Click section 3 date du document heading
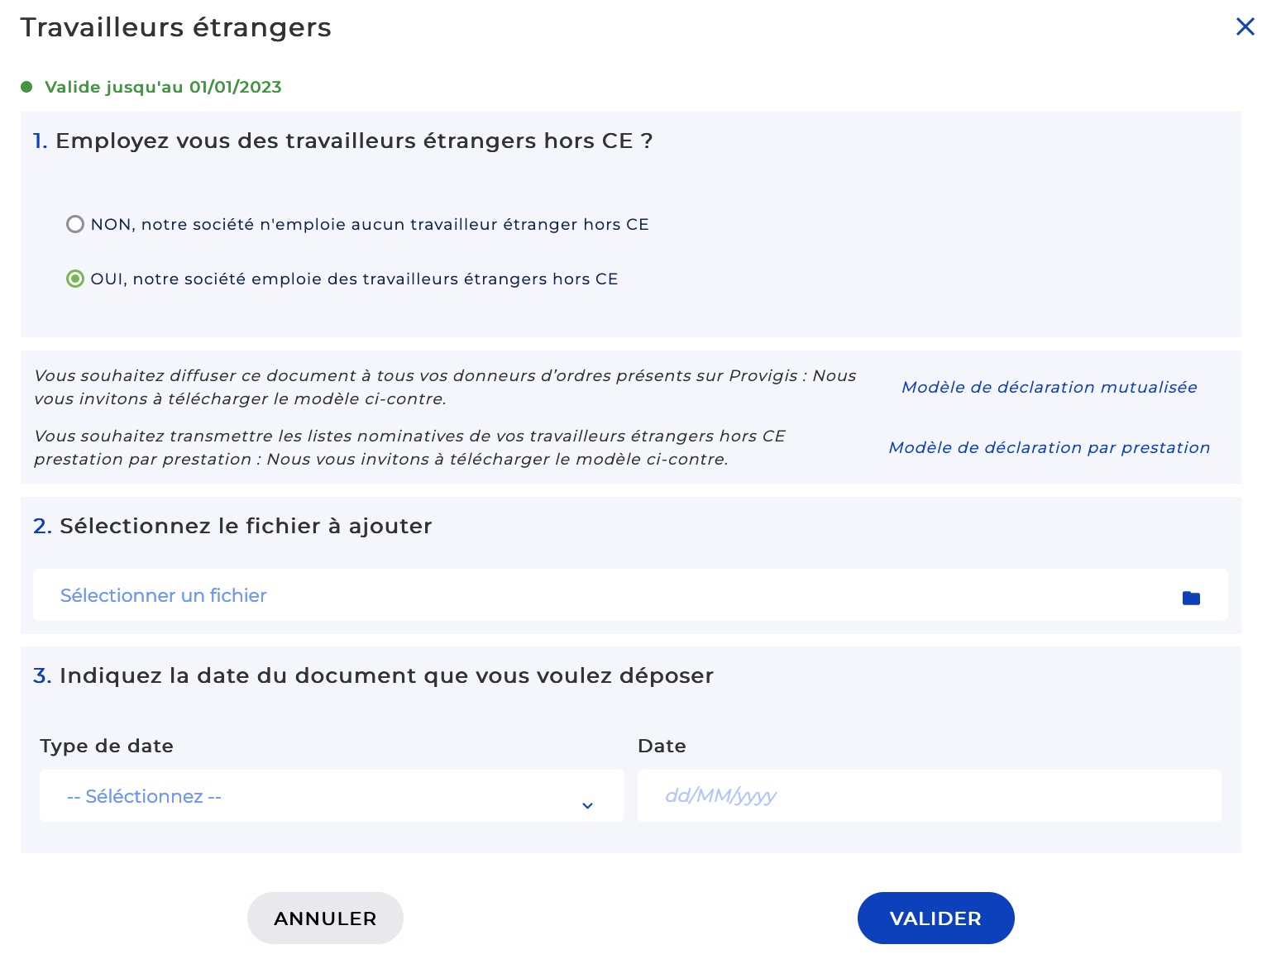 373,675
